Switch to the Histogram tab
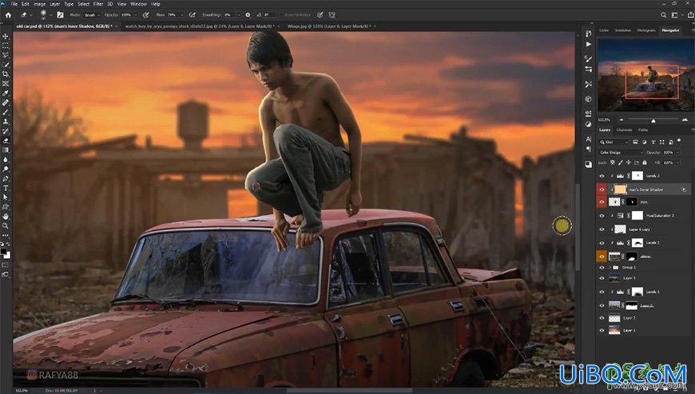695x394 pixels. (x=645, y=30)
